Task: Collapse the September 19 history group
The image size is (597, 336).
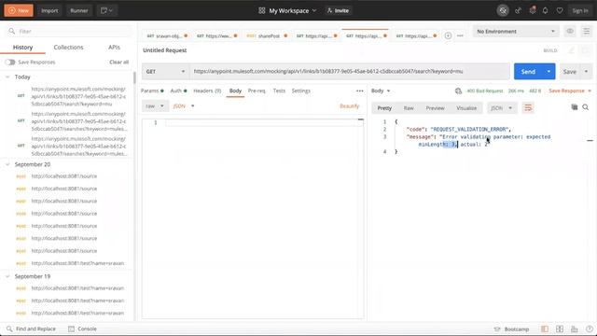Action: 7,276
